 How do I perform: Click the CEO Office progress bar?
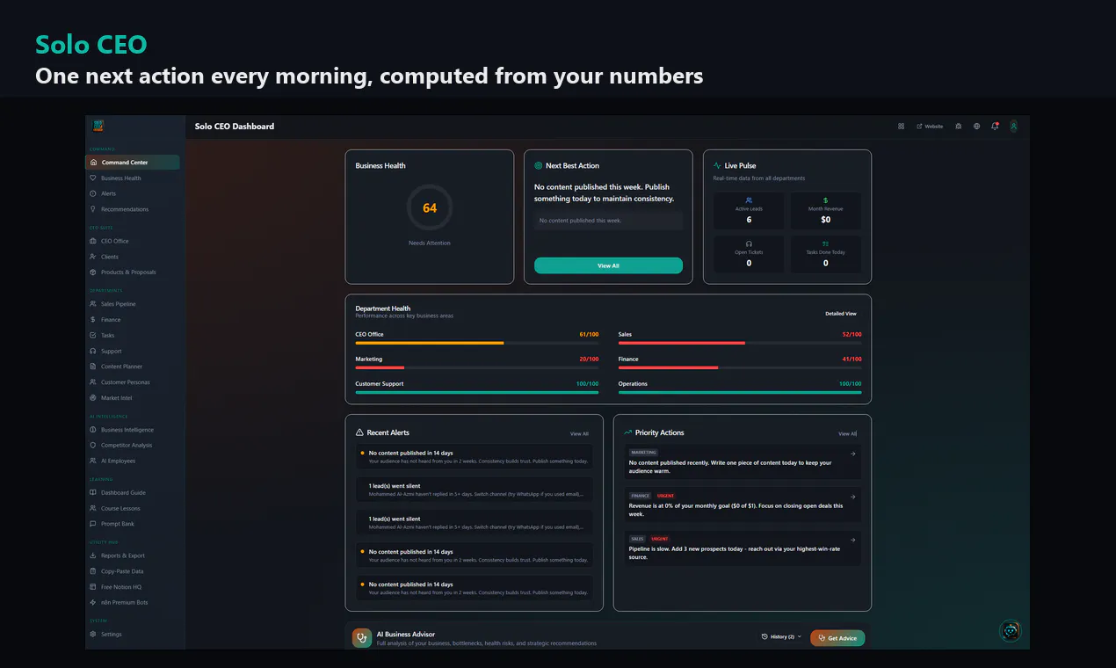click(x=476, y=343)
